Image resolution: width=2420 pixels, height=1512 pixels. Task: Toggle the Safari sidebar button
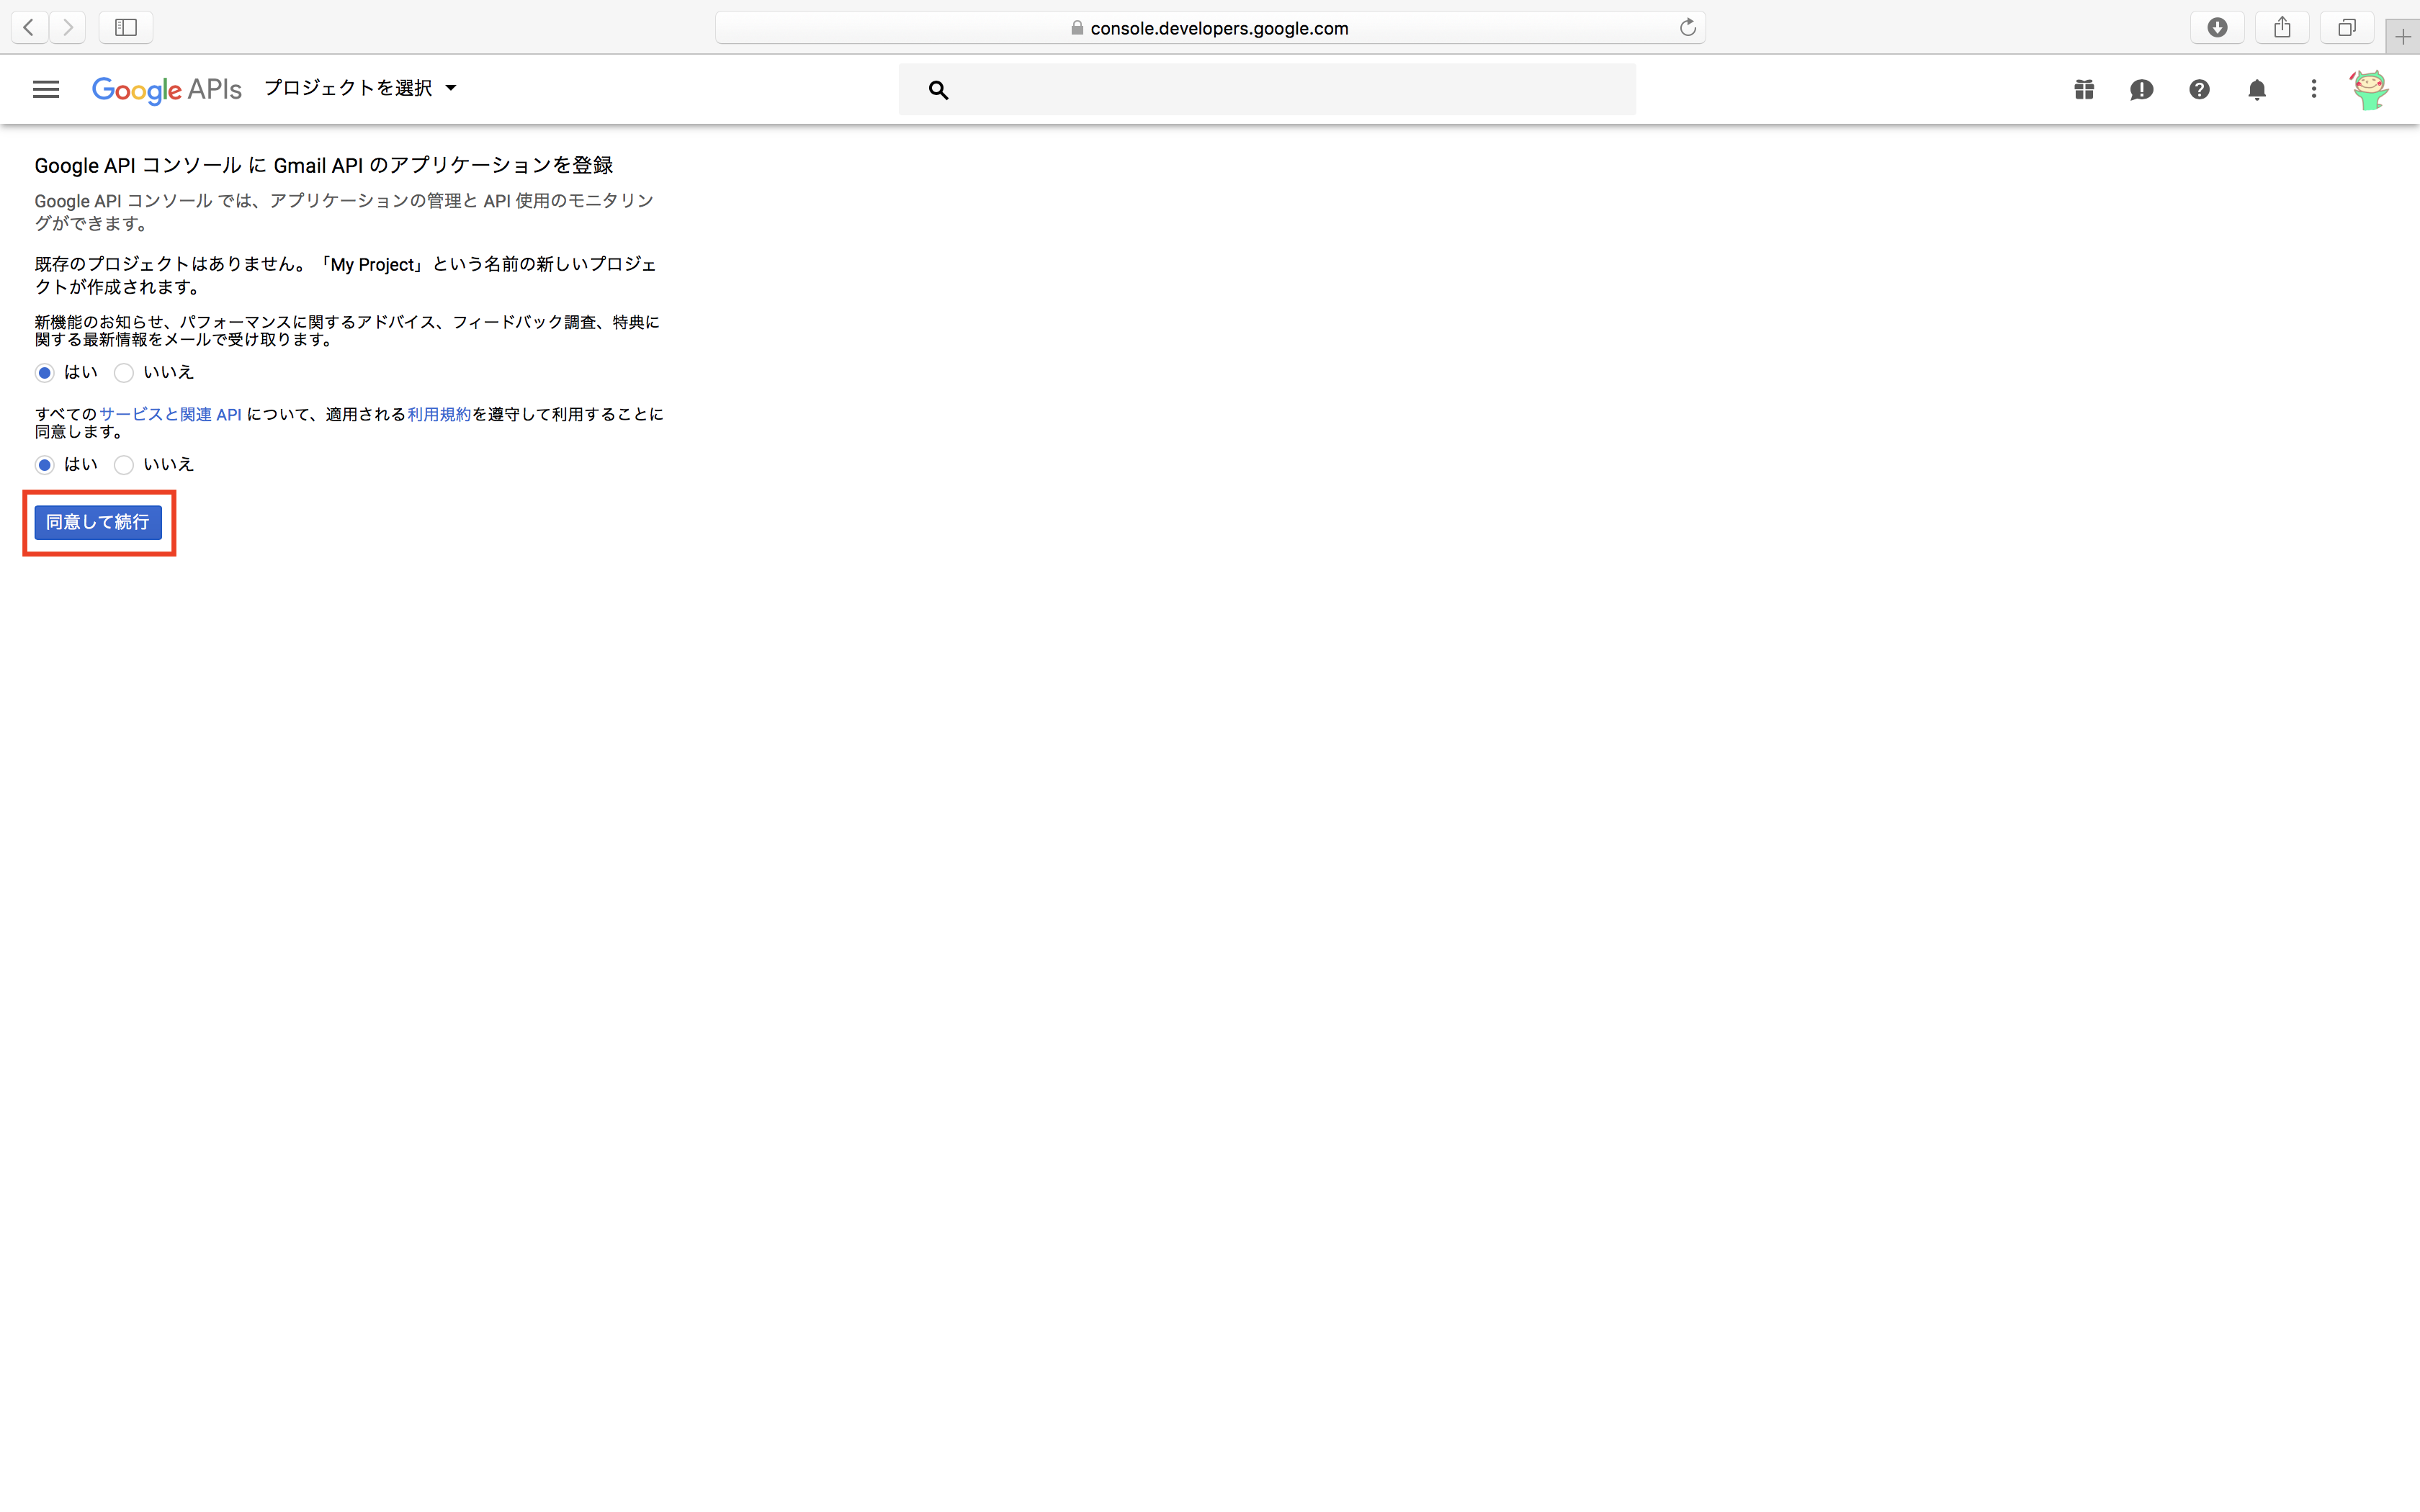click(x=126, y=27)
